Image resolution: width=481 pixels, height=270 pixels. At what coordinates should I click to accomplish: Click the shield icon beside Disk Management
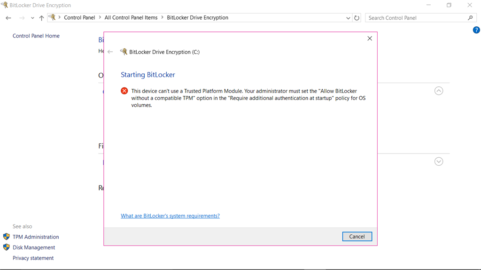(x=7, y=247)
